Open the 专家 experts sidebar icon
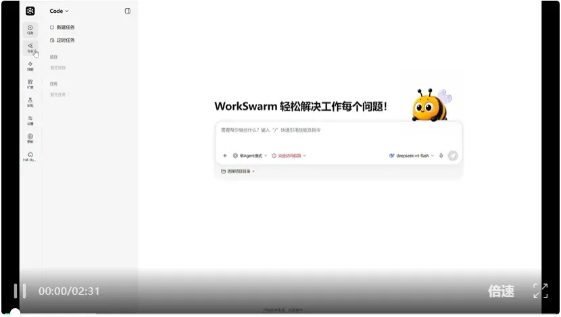 pyautogui.click(x=30, y=48)
